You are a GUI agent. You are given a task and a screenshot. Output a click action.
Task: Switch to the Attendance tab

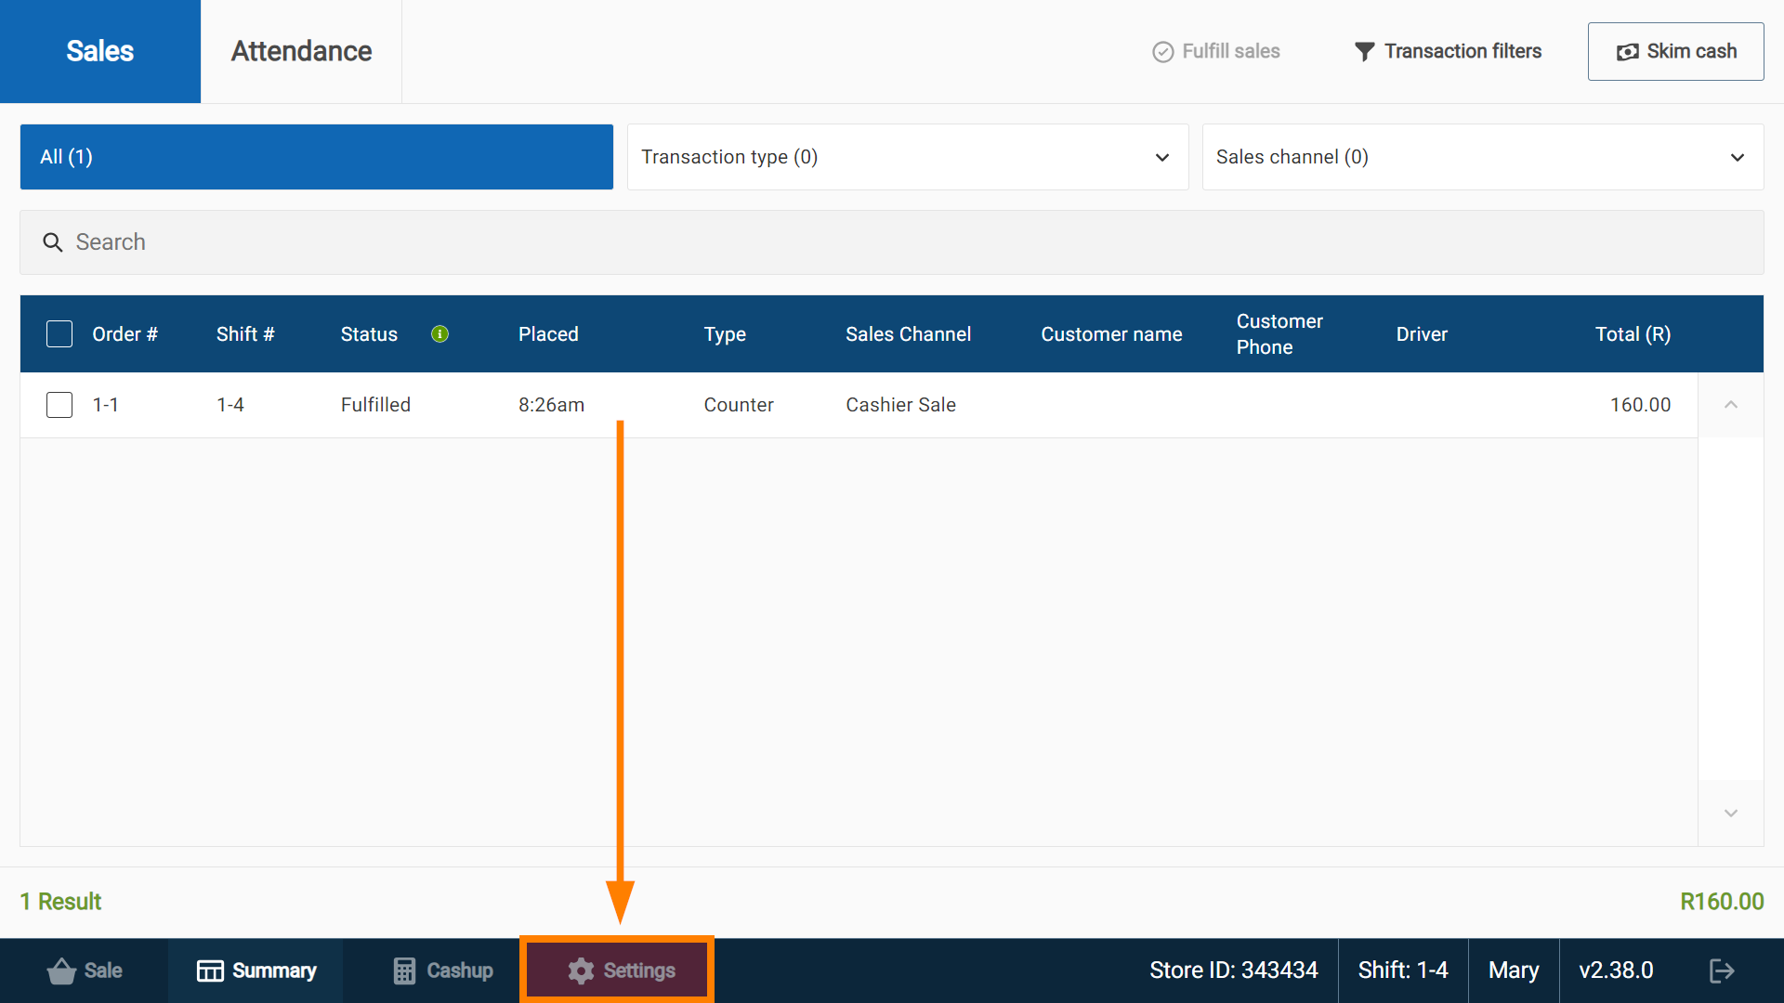(x=301, y=52)
